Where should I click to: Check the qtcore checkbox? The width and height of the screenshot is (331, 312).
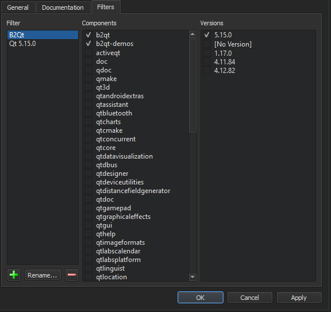click(x=88, y=148)
